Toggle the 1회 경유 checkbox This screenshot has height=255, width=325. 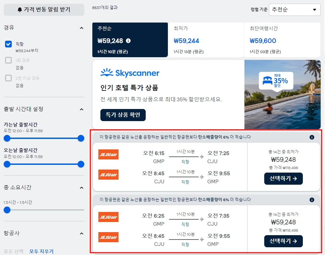click(x=8, y=60)
